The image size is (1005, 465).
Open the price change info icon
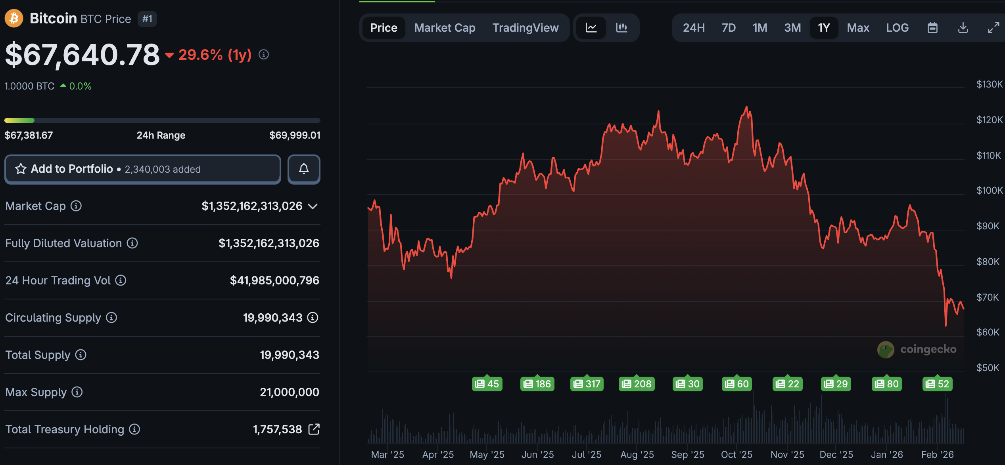tap(264, 55)
